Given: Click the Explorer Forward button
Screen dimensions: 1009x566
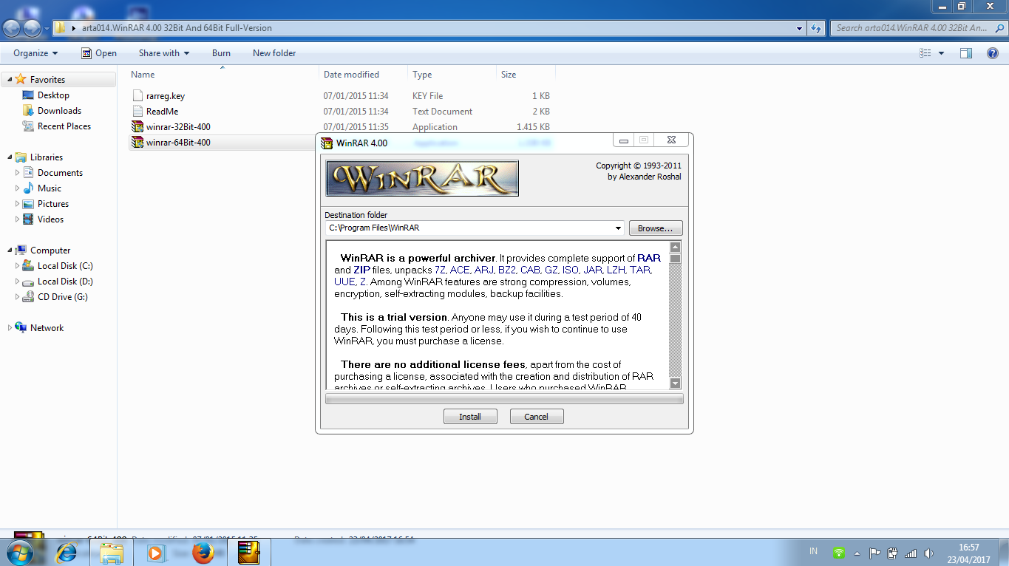Looking at the screenshot, I should pos(33,28).
